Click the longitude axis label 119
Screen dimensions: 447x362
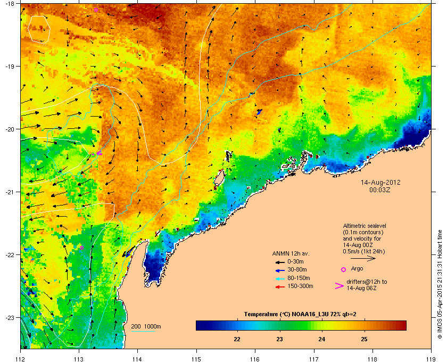[431, 359]
